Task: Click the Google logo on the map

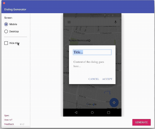Action: [x=91, y=104]
